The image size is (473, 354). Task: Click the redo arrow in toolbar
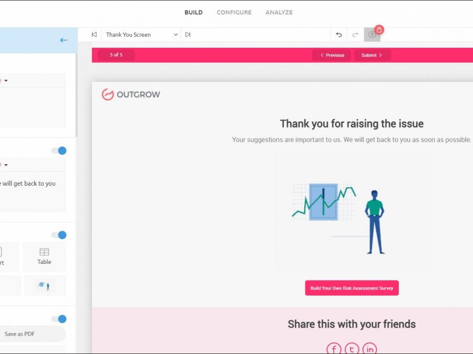(x=355, y=35)
